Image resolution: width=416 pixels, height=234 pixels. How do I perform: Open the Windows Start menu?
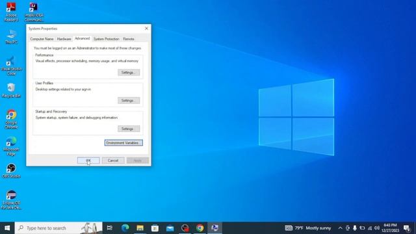[x=7, y=228]
